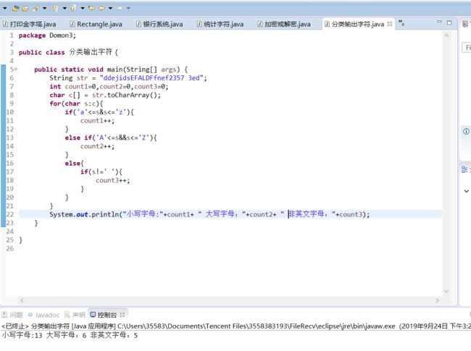Select the 控制台 (Console) view tab
This screenshot has width=471, height=351.
pyautogui.click(x=107, y=315)
